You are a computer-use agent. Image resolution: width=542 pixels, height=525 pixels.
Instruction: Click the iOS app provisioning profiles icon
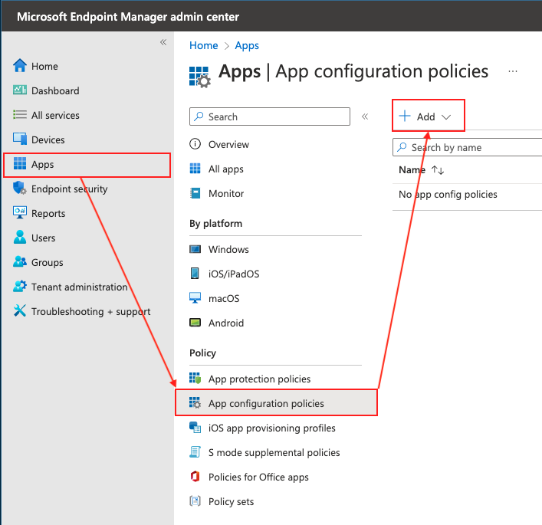[195, 427]
